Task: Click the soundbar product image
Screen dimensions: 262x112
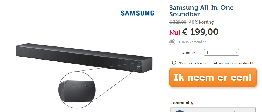Action: [x=84, y=58]
